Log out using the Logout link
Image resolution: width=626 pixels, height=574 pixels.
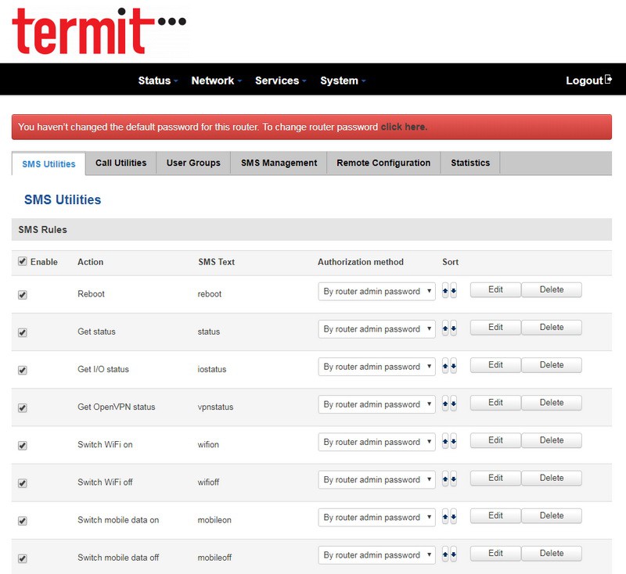(588, 81)
